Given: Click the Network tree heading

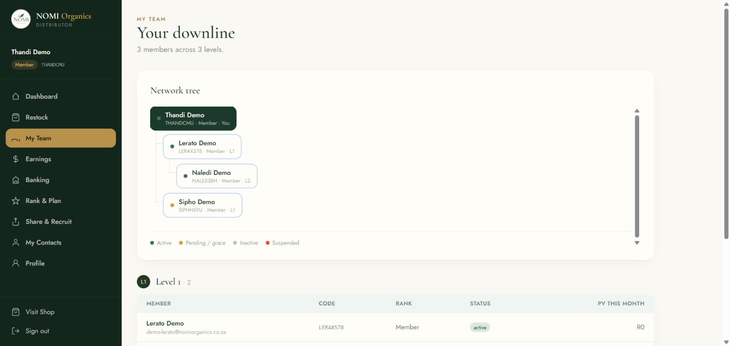Looking at the screenshot, I should coord(175,91).
